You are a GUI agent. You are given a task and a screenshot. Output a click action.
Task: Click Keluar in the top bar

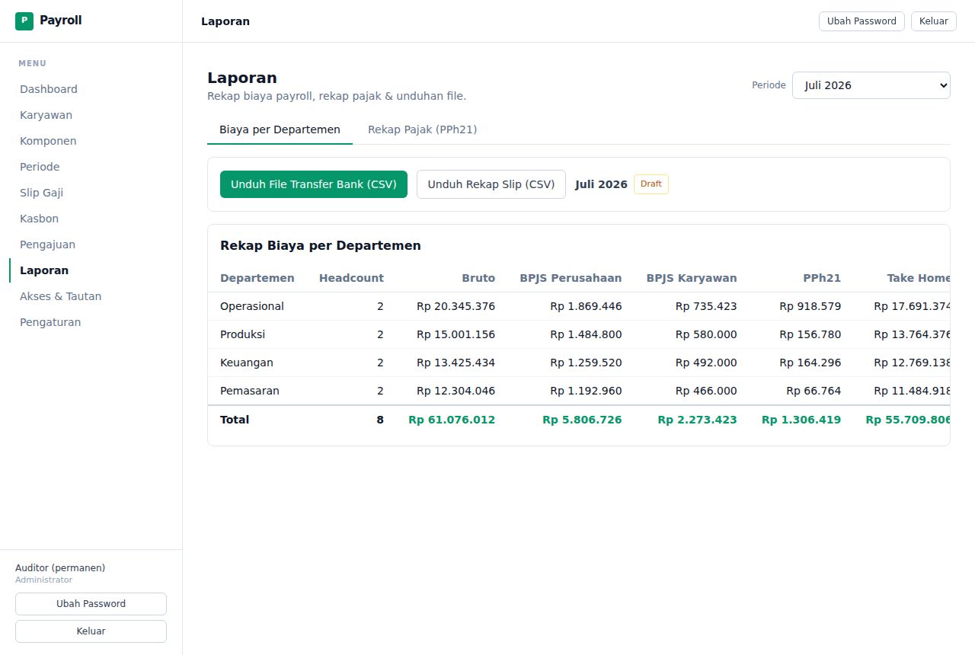[933, 21]
